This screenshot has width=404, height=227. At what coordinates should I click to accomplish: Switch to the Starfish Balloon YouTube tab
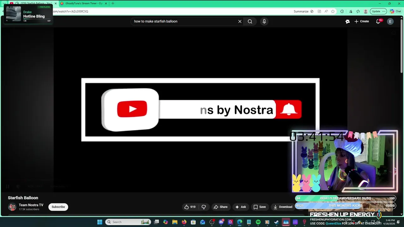pos(35,3)
